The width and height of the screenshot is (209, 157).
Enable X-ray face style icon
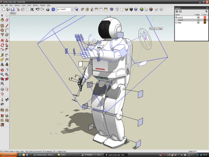[112, 9]
